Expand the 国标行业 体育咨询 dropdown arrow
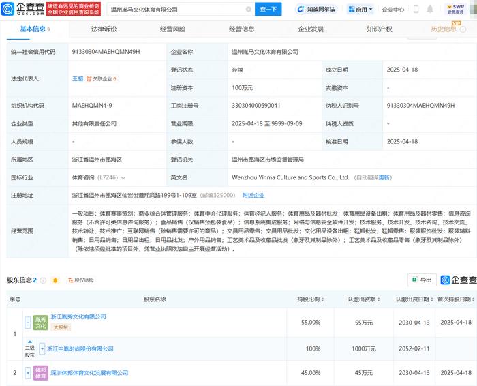The width and height of the screenshot is (477, 386). click(x=123, y=178)
